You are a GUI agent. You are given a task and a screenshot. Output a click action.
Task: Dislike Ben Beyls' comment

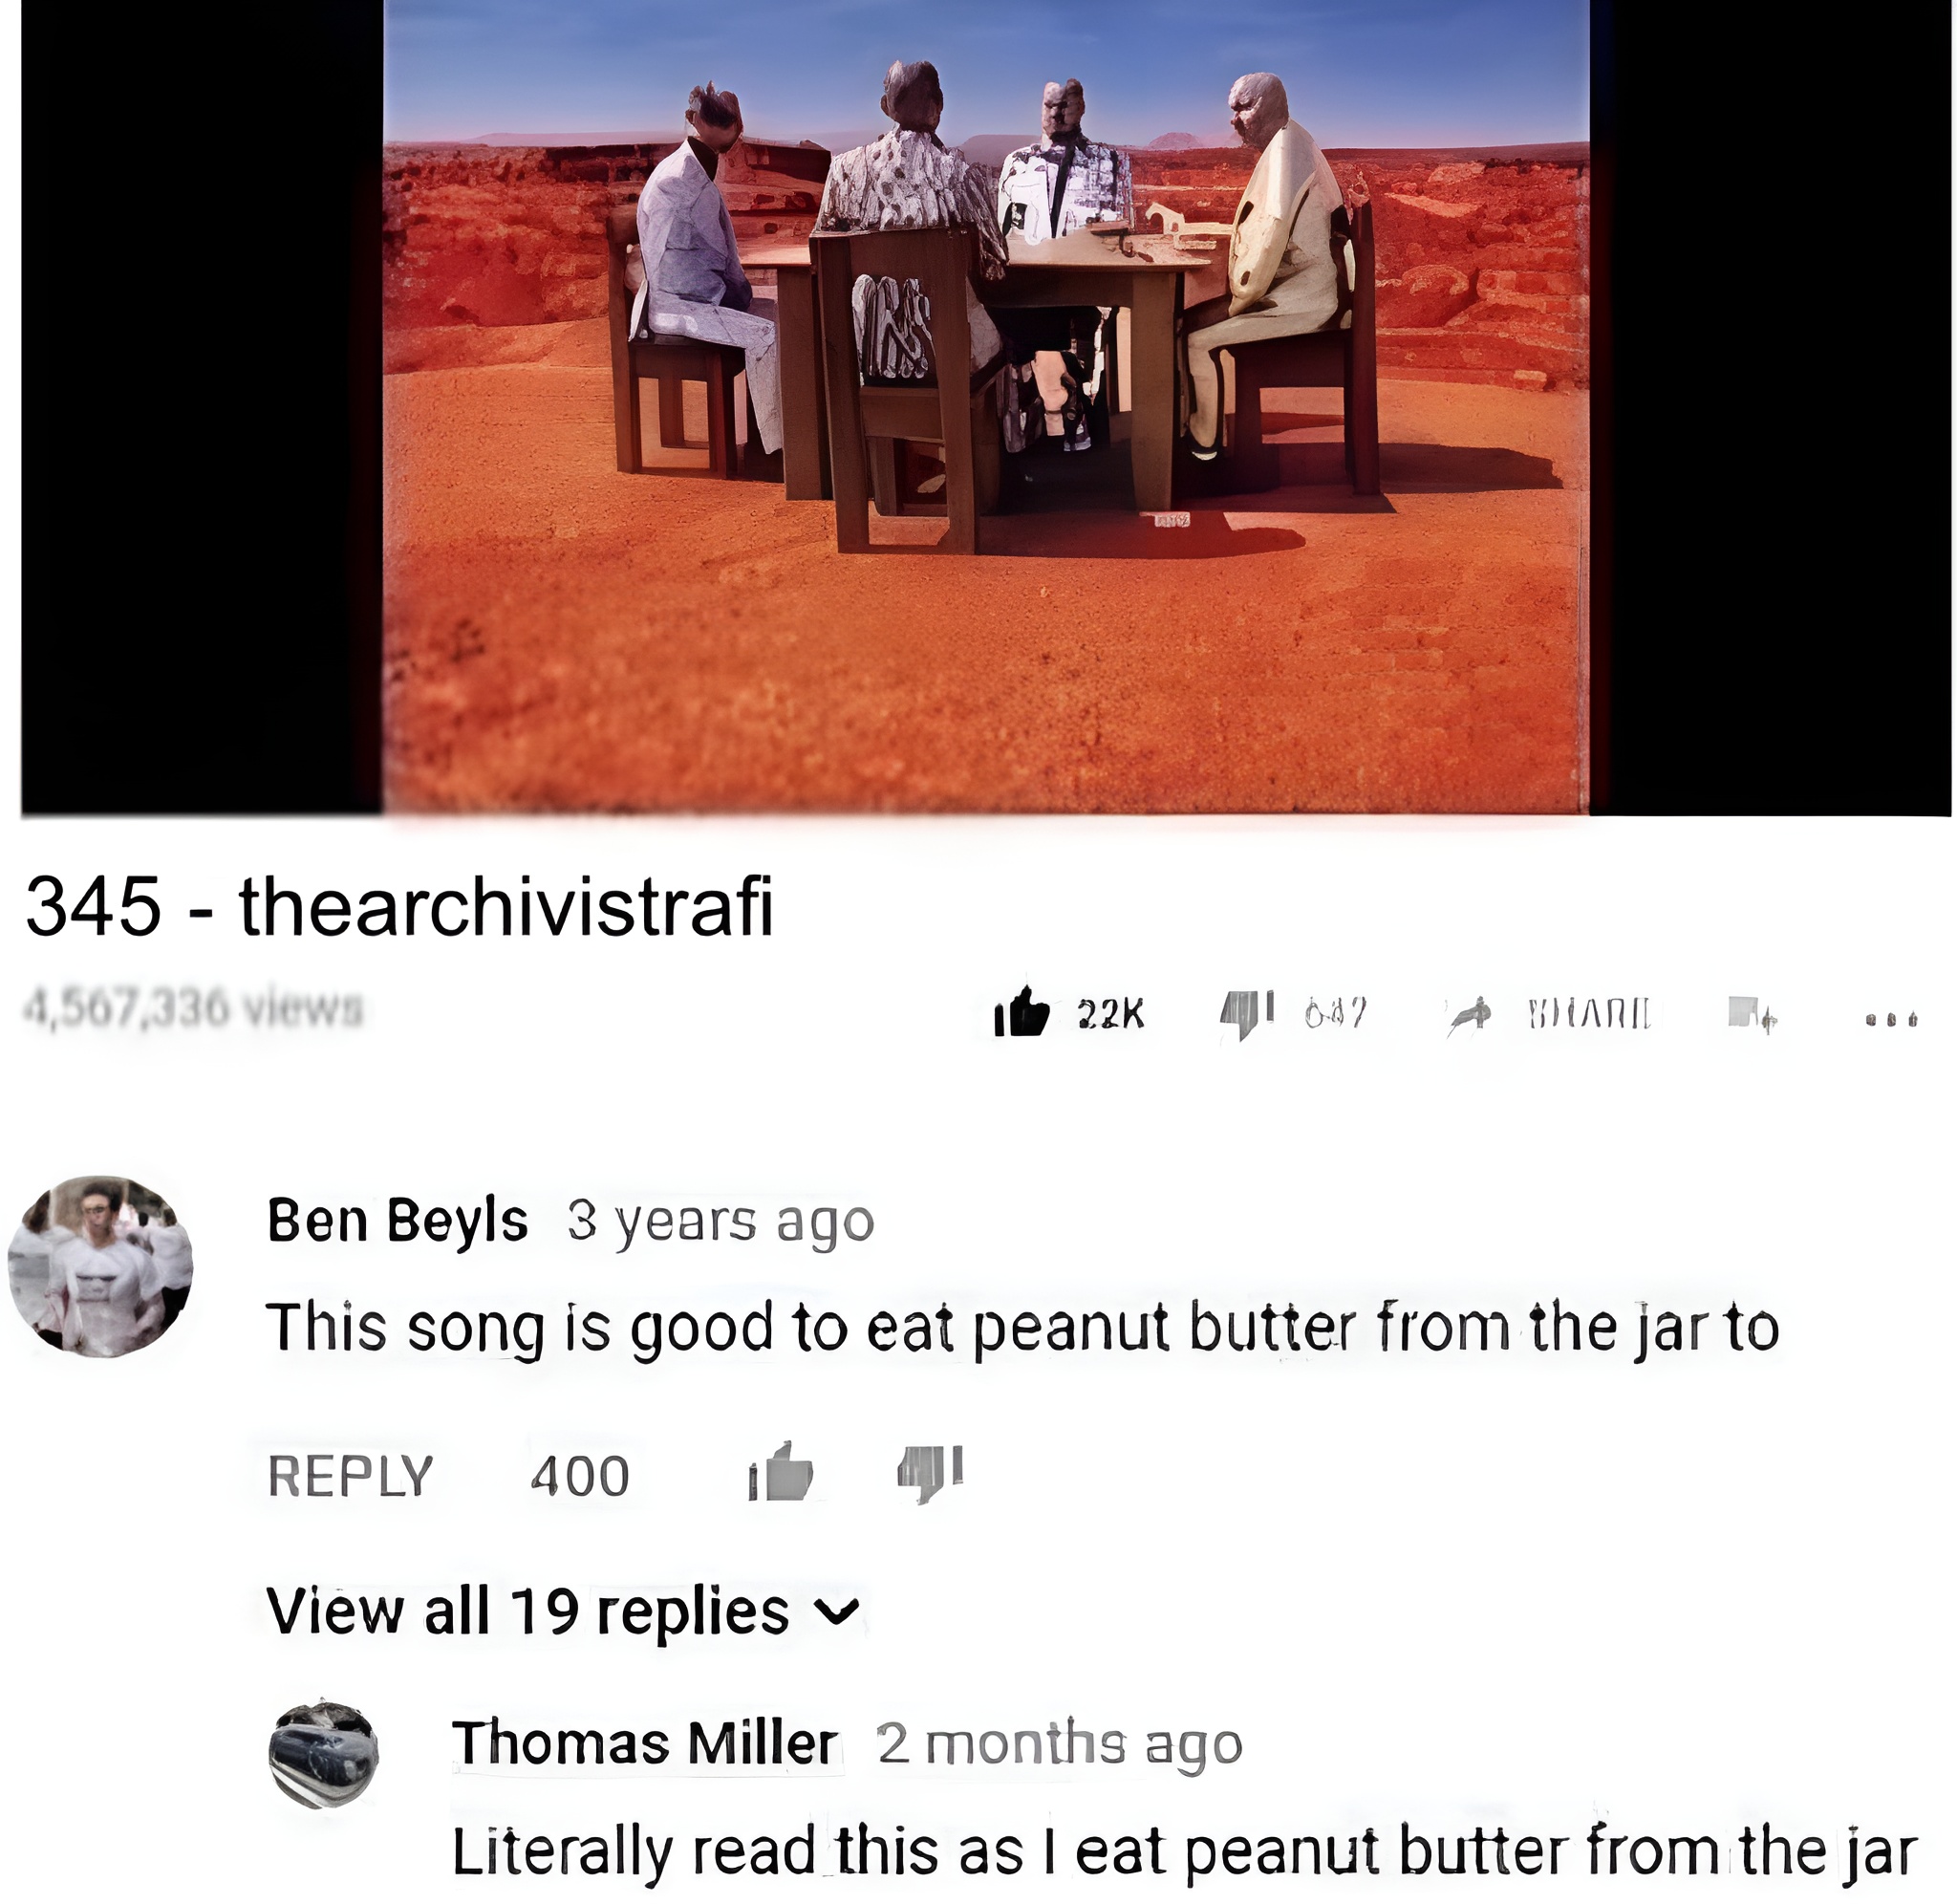[x=930, y=1474]
